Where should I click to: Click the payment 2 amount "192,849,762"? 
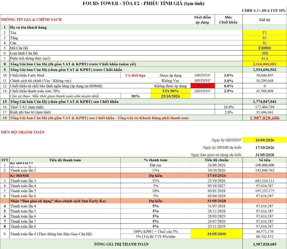265,170
